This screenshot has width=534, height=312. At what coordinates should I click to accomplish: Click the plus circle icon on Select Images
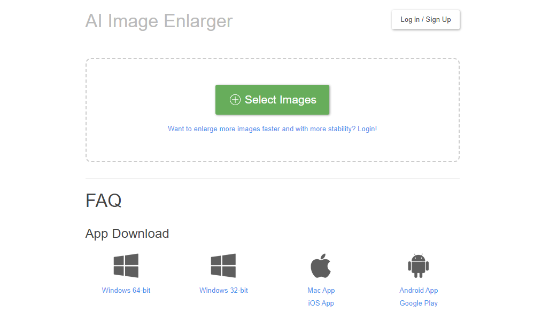(x=235, y=100)
